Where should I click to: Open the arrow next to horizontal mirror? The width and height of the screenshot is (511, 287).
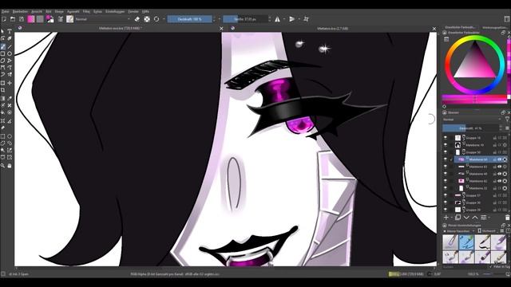(x=284, y=19)
